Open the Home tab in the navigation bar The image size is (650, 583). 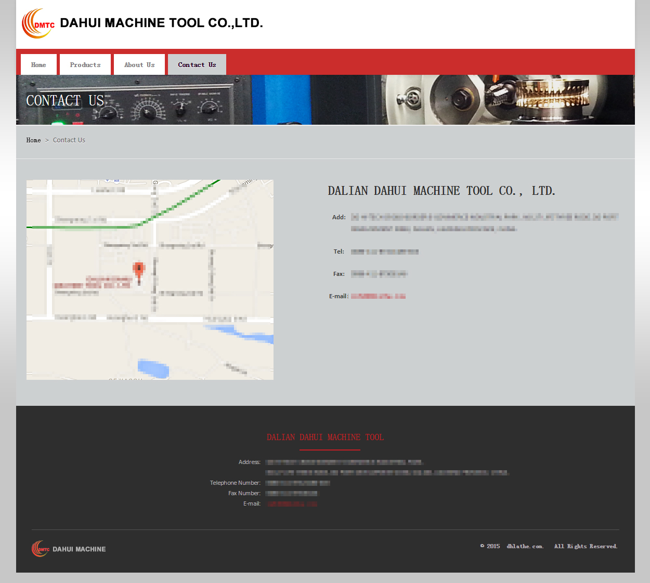(x=38, y=65)
